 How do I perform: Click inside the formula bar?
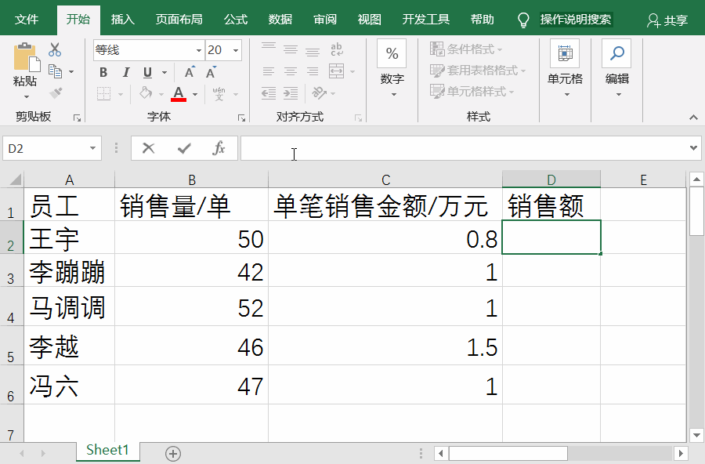coord(392,147)
